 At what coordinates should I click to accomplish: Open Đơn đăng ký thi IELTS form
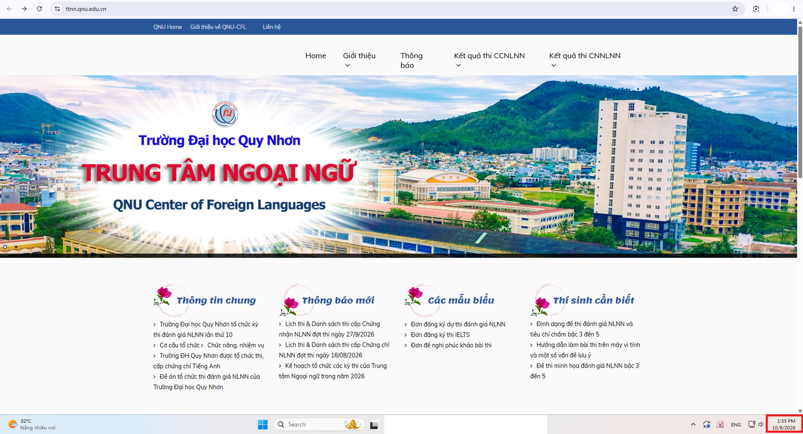pos(440,334)
